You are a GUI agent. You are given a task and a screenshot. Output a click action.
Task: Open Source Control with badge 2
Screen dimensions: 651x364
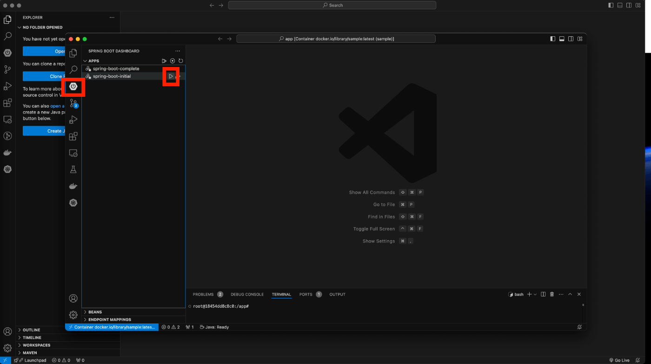(73, 103)
